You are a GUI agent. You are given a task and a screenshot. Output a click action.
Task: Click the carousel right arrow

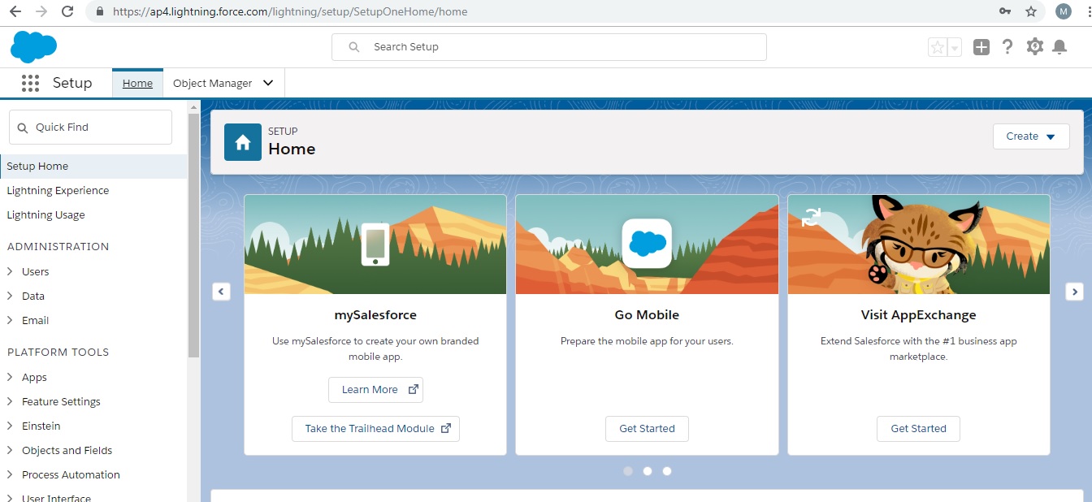[1074, 291]
